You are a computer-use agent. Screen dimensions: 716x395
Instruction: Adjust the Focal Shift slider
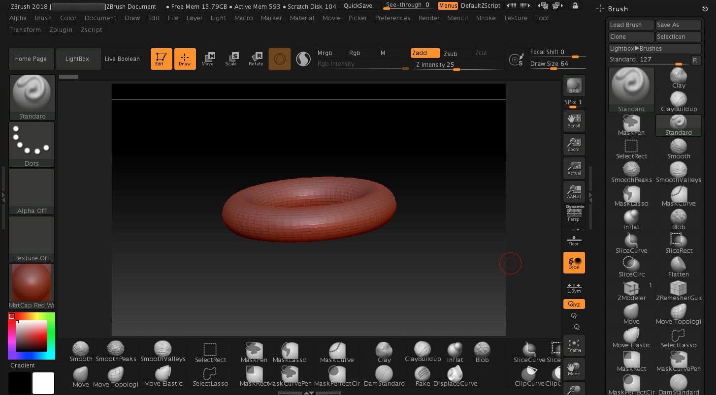(557, 53)
